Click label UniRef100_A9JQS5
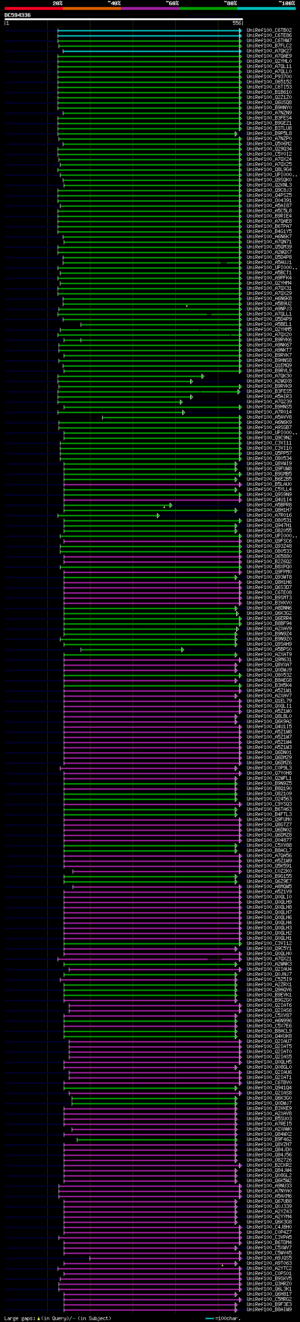Image resolution: width=300 pixels, height=1322 pixels. 269,1258
